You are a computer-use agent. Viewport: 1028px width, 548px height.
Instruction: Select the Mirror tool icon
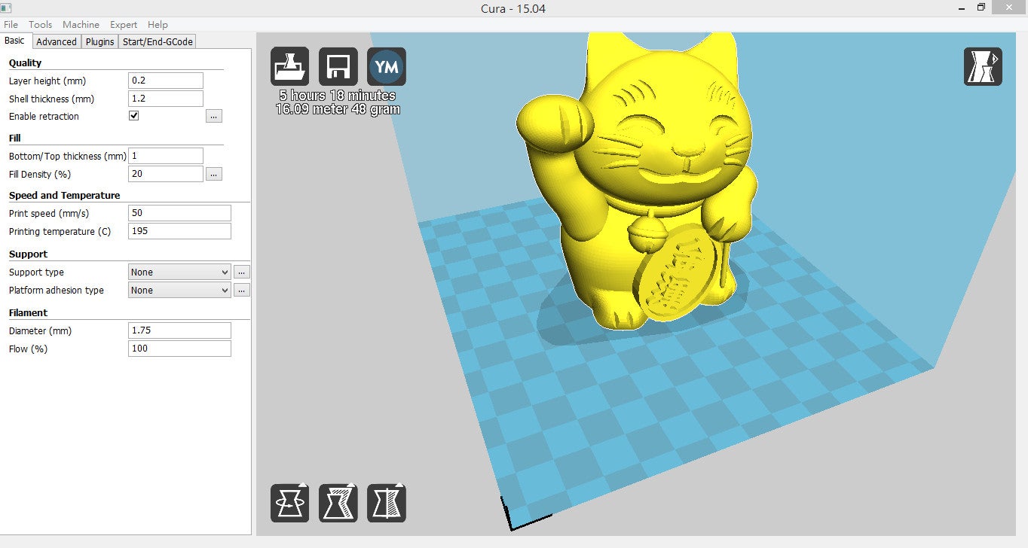click(387, 503)
